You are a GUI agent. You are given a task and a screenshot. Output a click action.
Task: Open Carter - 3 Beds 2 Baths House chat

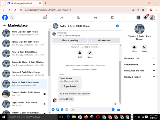[24, 94]
